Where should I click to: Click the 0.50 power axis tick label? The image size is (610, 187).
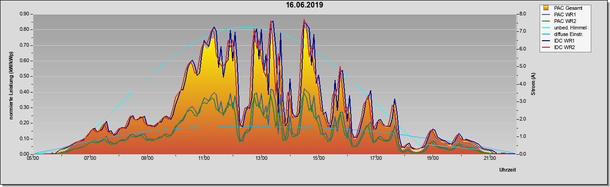pos(24,76)
